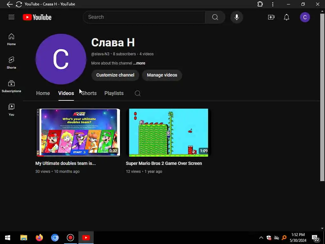The height and width of the screenshot is (244, 325).
Task: Open the You section in the sidebar
Action: tap(11, 110)
